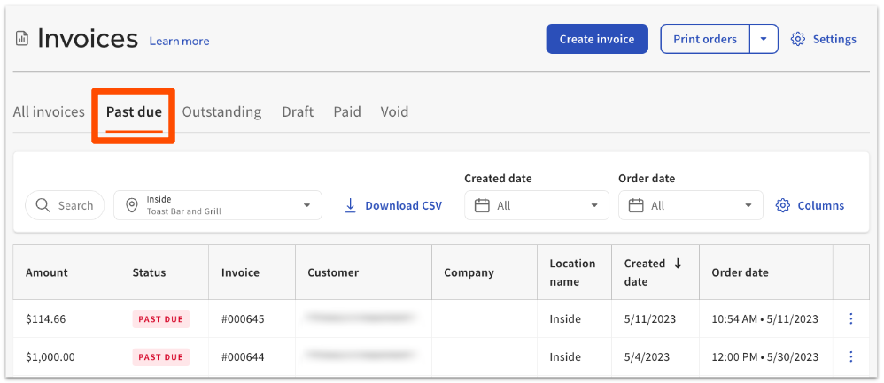Go to the Paid tab
884x383 pixels.
click(x=347, y=111)
